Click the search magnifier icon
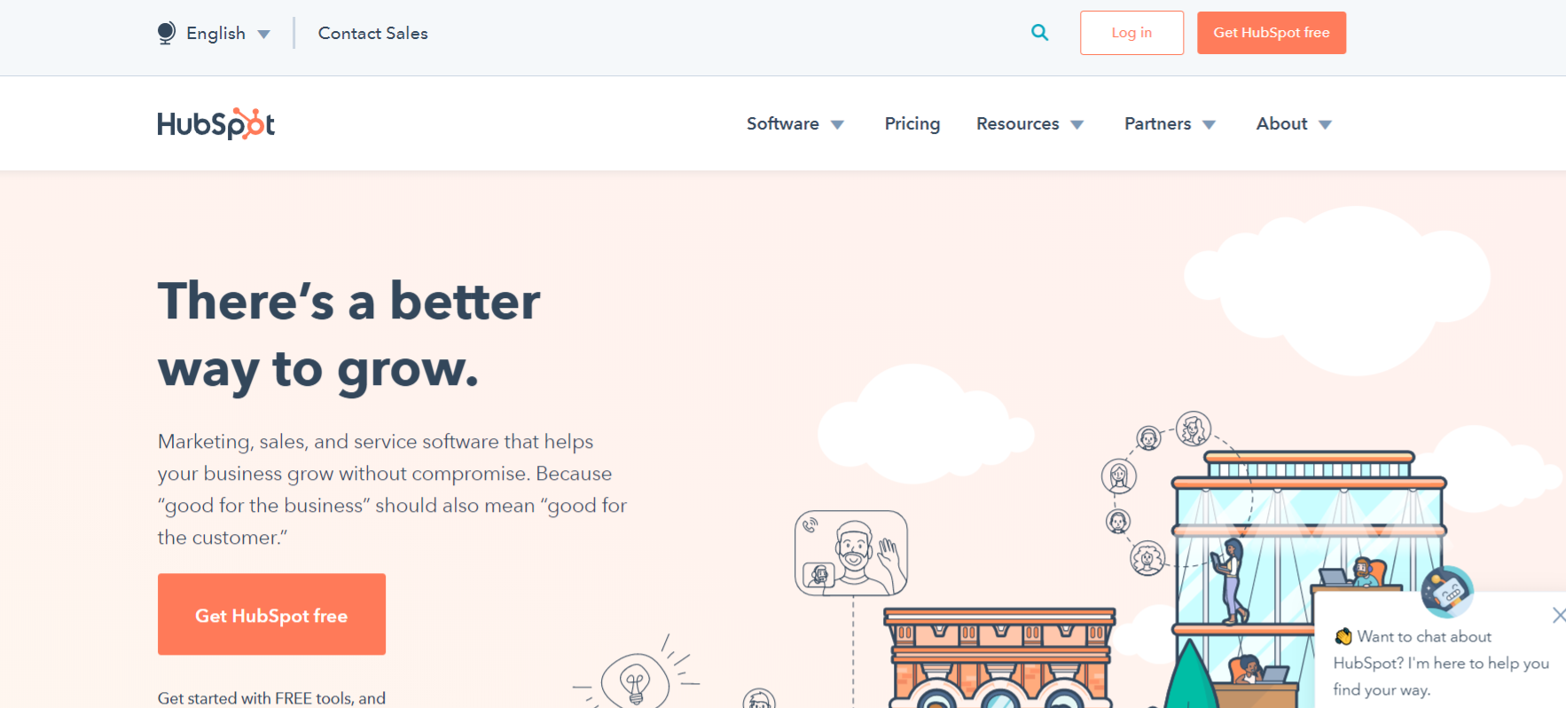The image size is (1566, 708). point(1039,33)
